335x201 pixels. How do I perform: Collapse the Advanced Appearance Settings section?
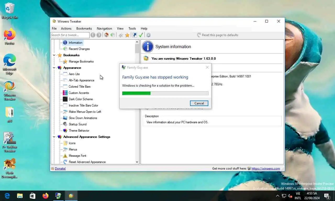pos(54,137)
